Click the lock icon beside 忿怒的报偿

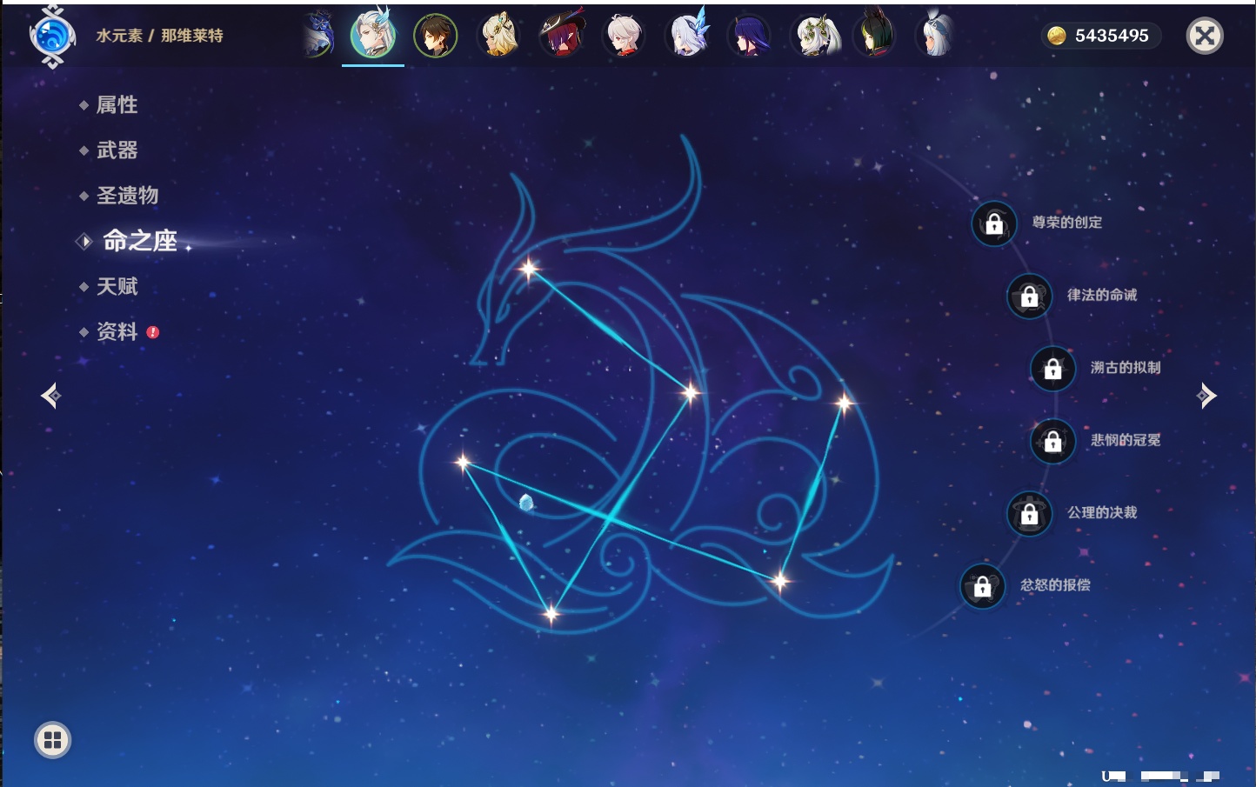[982, 586]
